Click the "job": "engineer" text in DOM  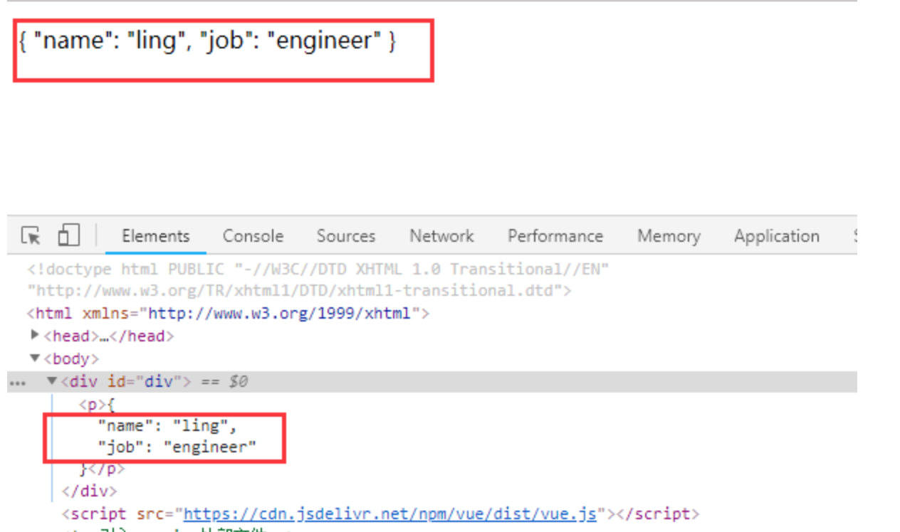tap(177, 447)
